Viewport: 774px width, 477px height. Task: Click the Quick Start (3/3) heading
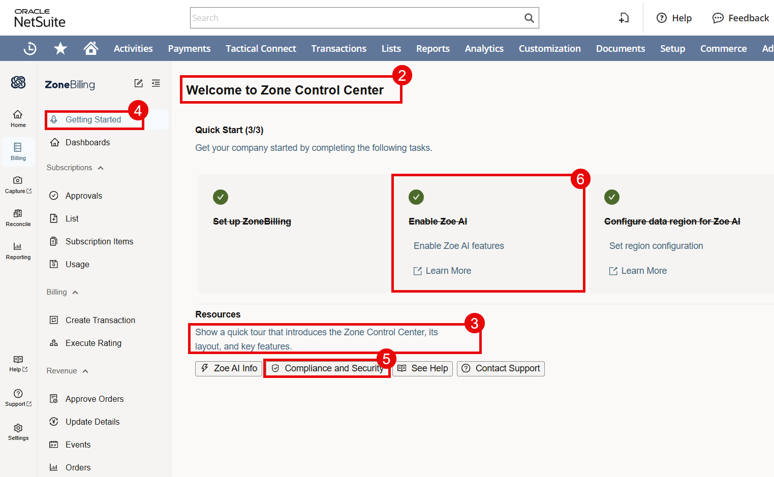tap(229, 130)
